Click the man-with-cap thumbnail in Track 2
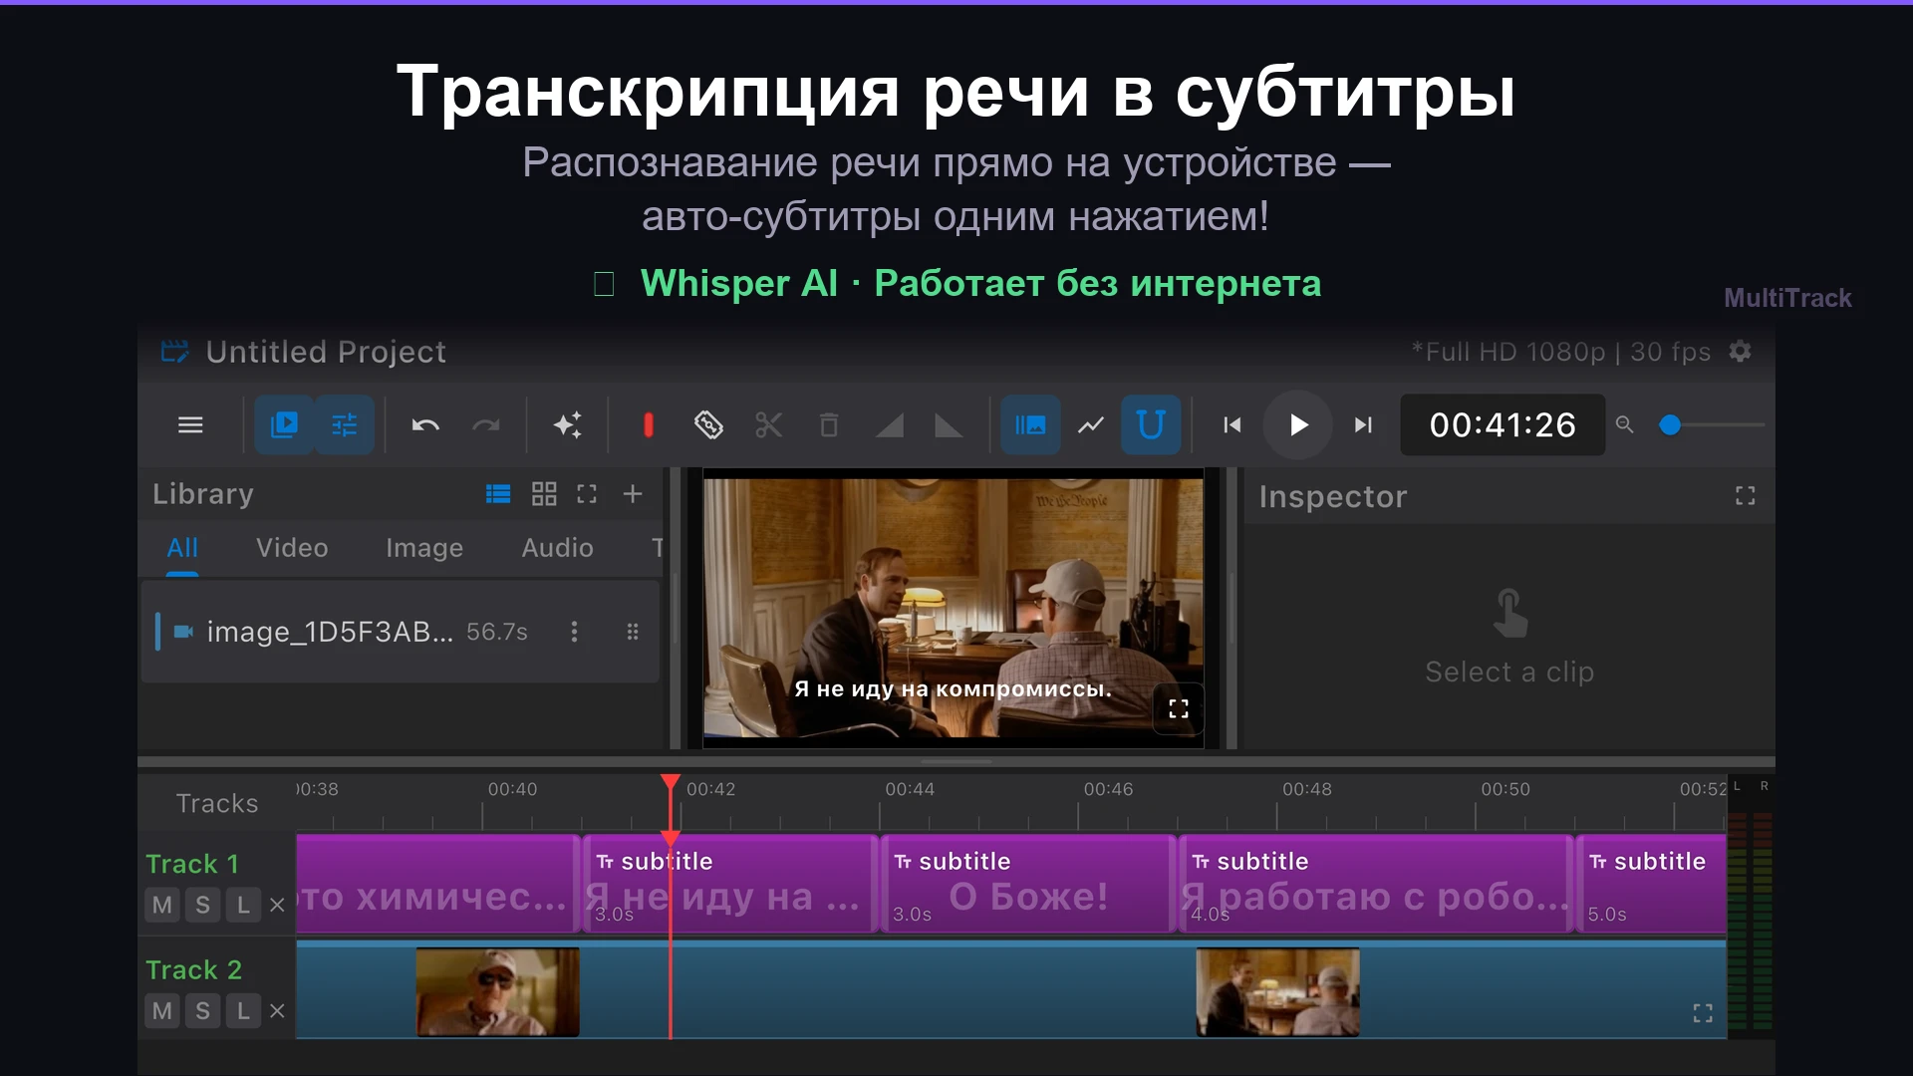The height and width of the screenshot is (1076, 1913). pyautogui.click(x=497, y=991)
